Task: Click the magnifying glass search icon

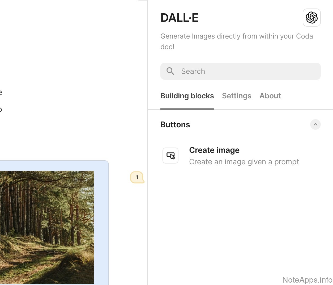Action: [170, 71]
